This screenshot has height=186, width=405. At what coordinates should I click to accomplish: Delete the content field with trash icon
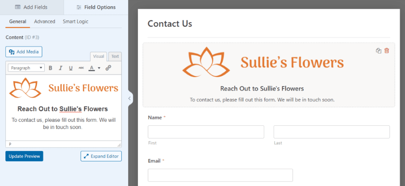click(x=387, y=51)
